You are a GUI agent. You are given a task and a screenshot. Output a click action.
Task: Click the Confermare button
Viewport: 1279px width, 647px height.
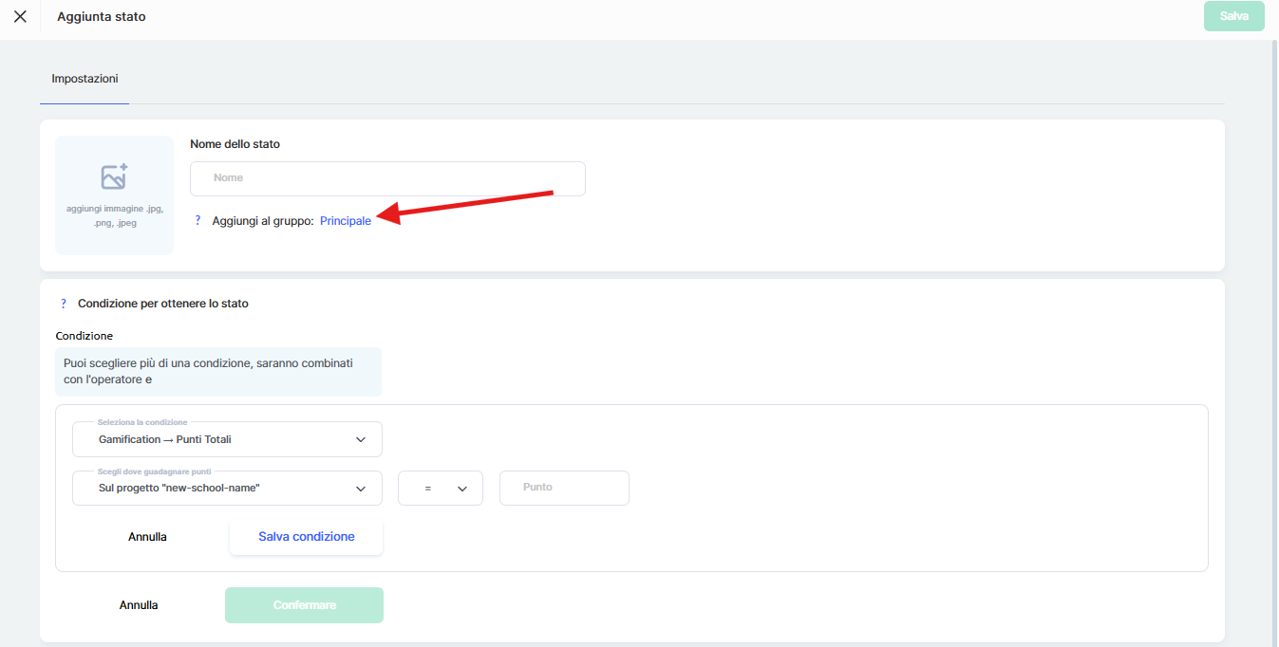304,605
